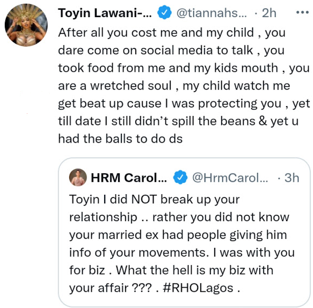
Task: Click 'till date I still didn't spill' line
Action: pos(178,121)
